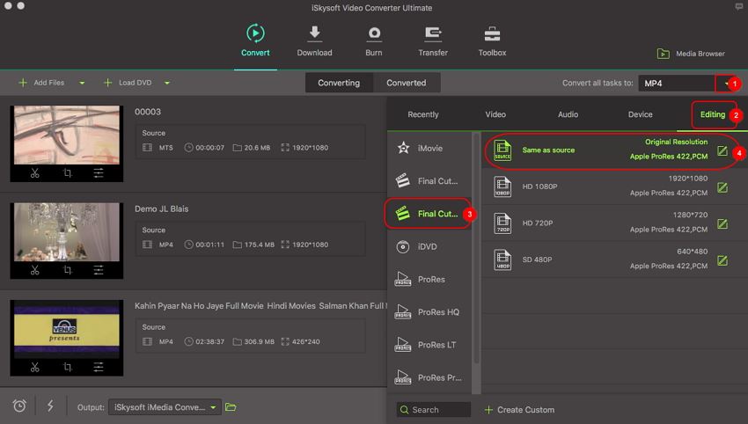Open effects settings for Kahin Pyaar video
The height and width of the screenshot is (424, 748).
click(x=99, y=367)
